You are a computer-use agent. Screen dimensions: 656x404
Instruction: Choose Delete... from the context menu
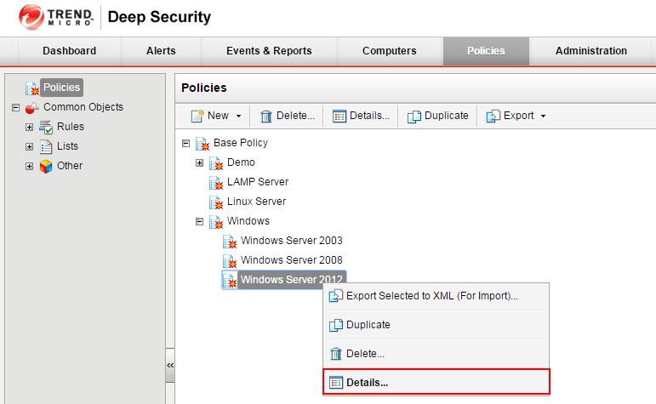point(365,354)
